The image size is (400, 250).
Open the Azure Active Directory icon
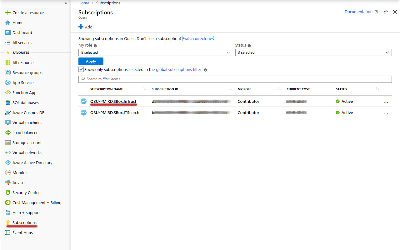[8, 162]
